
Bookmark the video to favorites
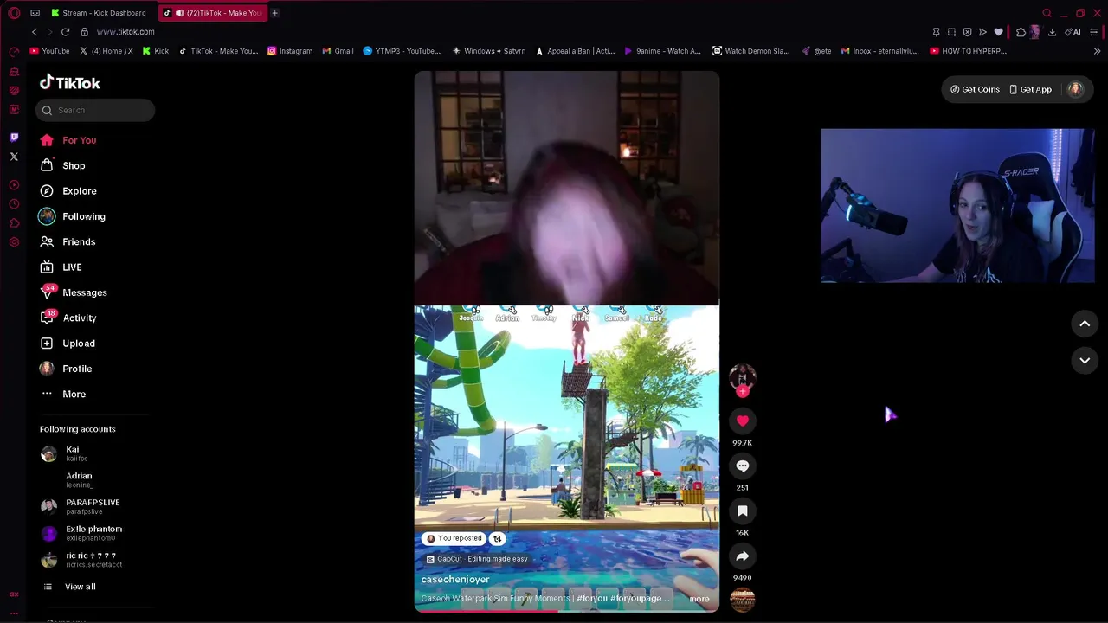(742, 511)
